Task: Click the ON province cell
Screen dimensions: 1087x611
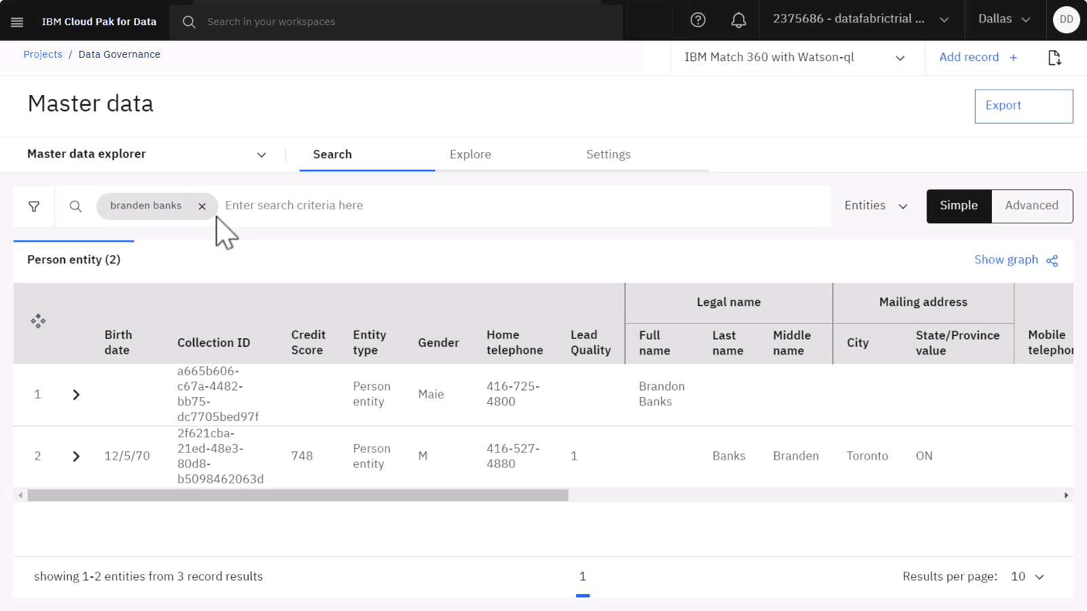Action: 924,456
